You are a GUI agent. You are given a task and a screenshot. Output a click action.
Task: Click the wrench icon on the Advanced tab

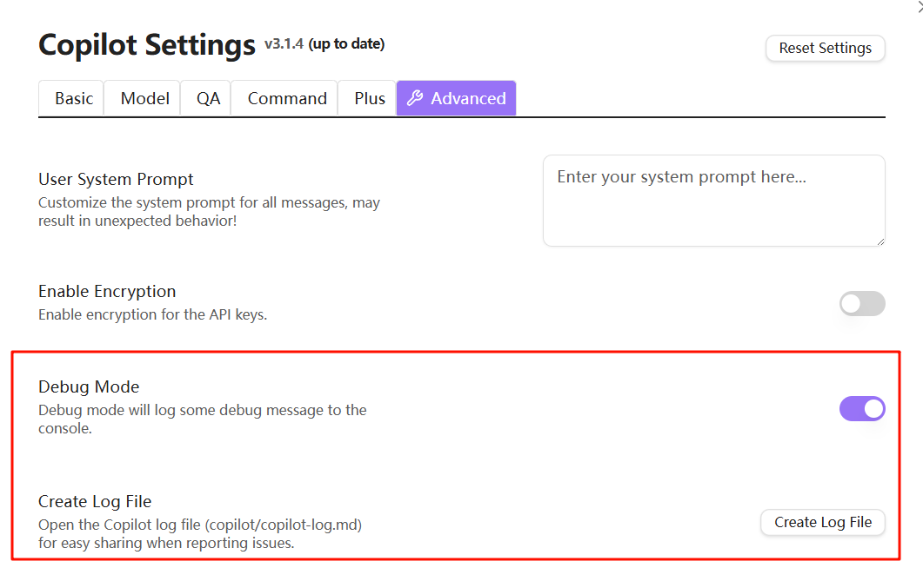415,98
